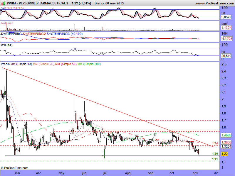This screenshot has width=235, height=176.
Task: Click the SYSTEMFUNGI value 12,725
Action: [x=228, y=39]
